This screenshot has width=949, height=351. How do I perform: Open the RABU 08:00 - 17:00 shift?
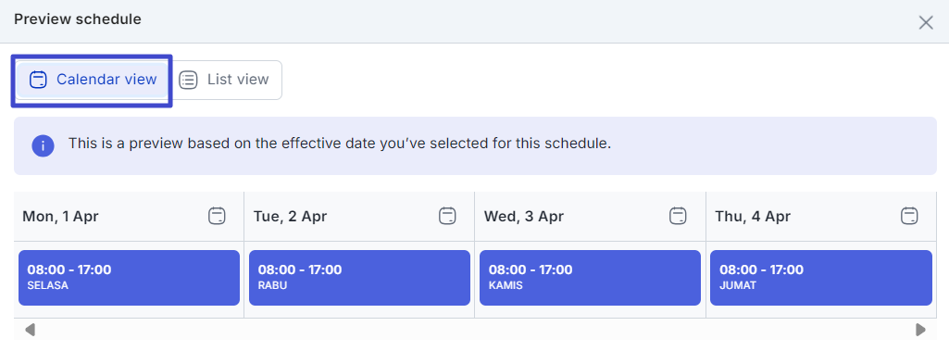coord(359,278)
